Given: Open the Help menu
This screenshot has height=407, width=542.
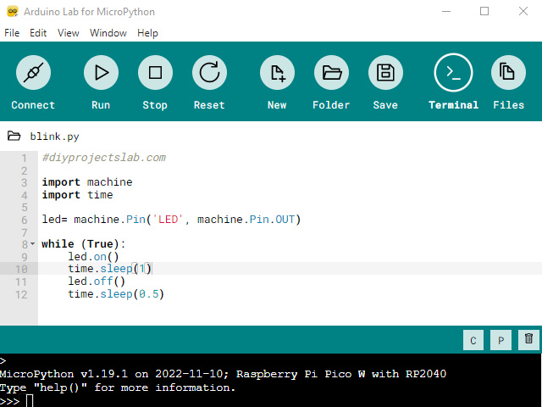Looking at the screenshot, I should click(147, 33).
